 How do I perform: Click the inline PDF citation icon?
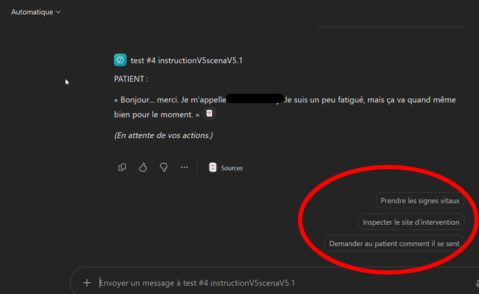(x=209, y=114)
